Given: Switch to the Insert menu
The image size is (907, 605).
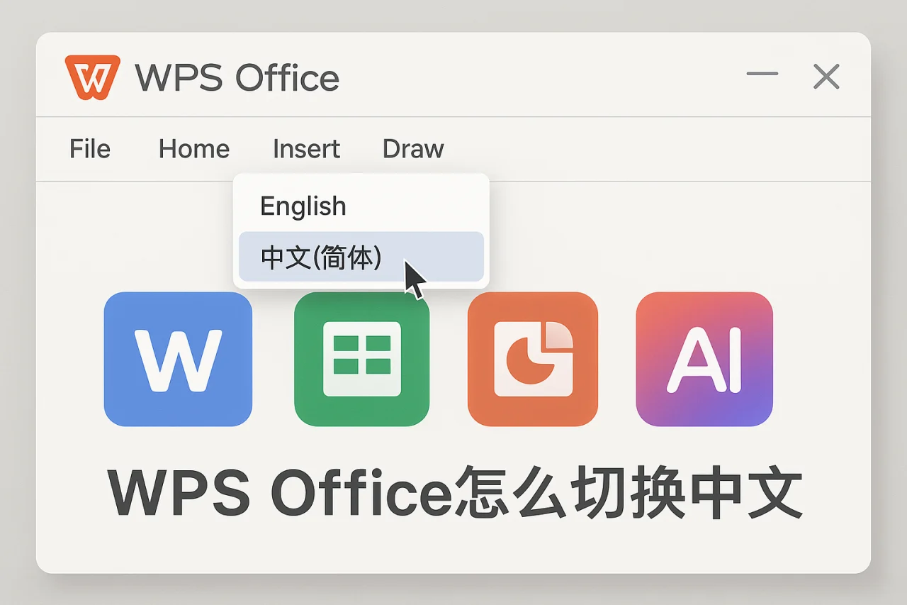Looking at the screenshot, I should (305, 149).
